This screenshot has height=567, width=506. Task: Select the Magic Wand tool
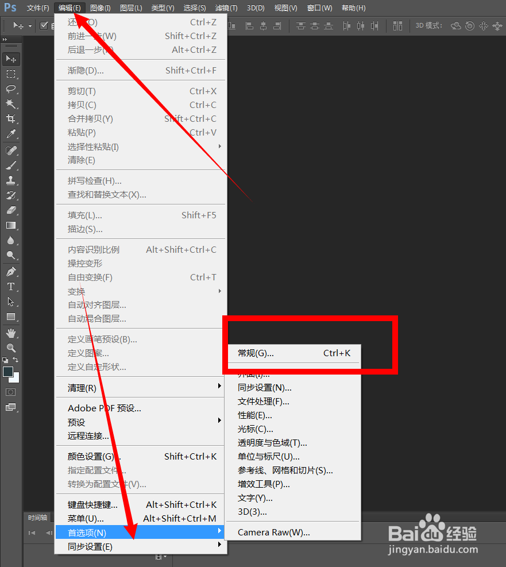point(11,104)
